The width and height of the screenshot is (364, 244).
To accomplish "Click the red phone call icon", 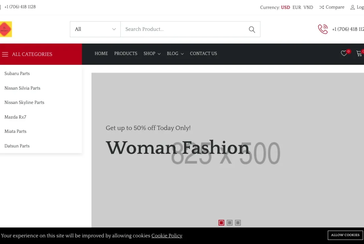I will click(x=323, y=29).
